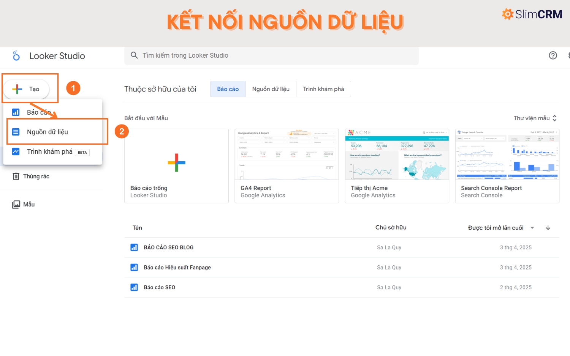
Task: Open the Báo cáo trống blank template
Action: (x=176, y=166)
